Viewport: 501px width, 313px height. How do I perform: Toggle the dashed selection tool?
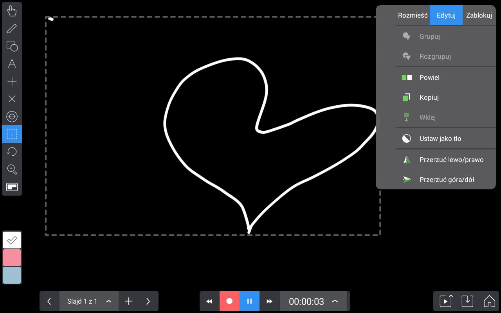(x=12, y=134)
